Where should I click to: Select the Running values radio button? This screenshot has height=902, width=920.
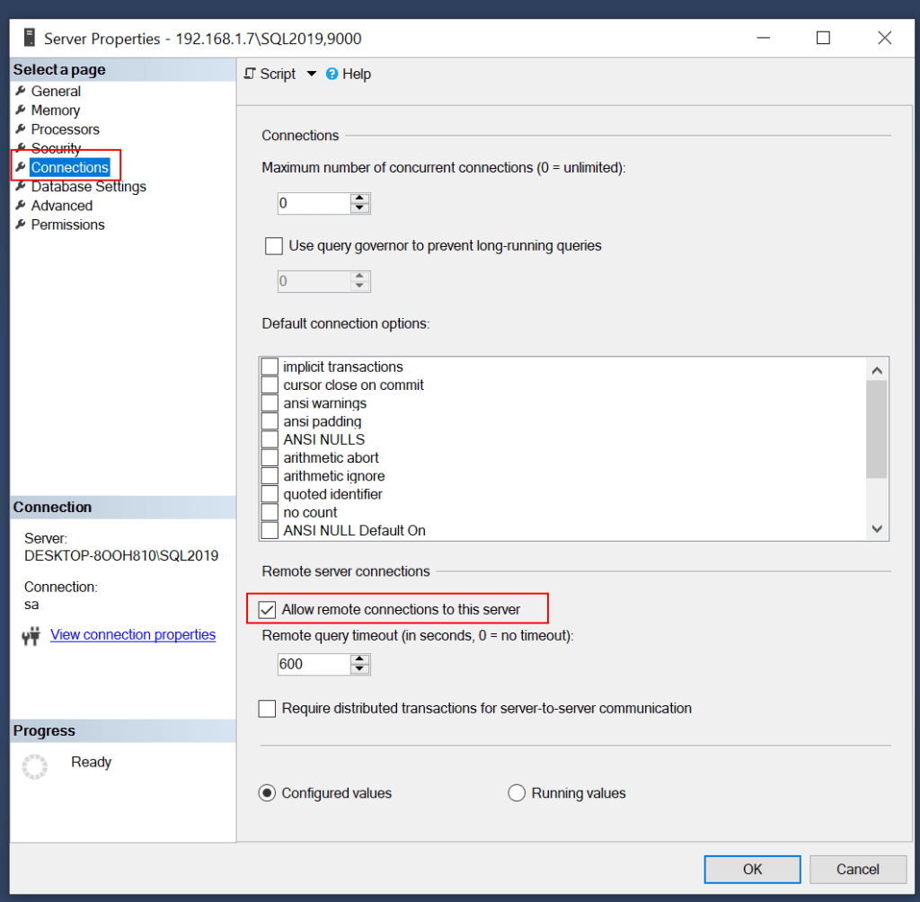coord(517,793)
